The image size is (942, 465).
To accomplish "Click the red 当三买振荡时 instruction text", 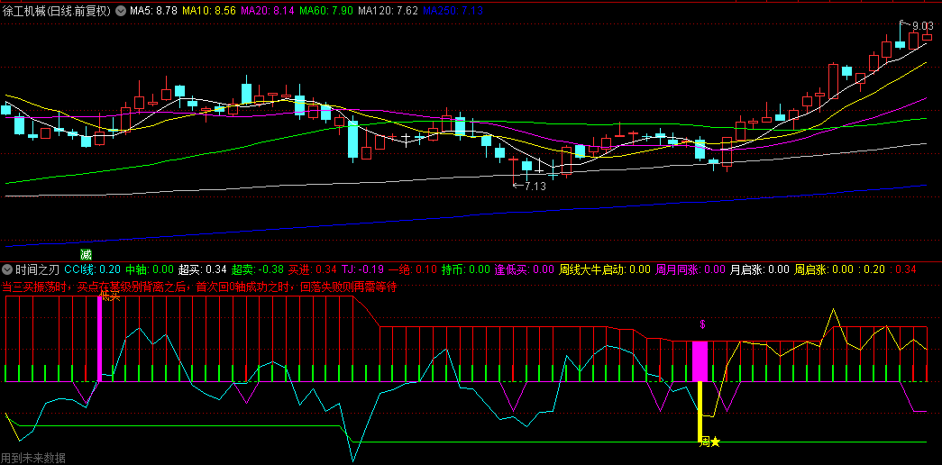I will pos(199,287).
